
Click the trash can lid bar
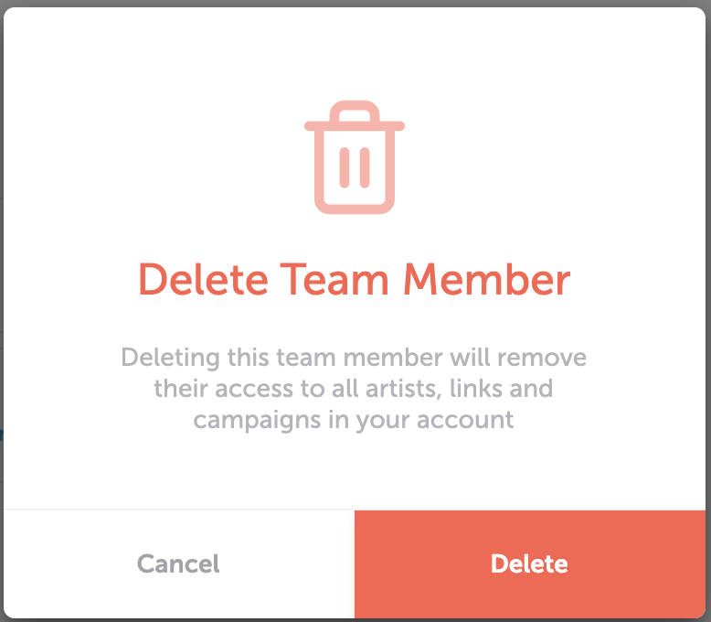coord(355,126)
